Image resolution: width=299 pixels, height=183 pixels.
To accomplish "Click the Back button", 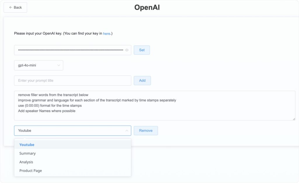I will coord(15,8).
